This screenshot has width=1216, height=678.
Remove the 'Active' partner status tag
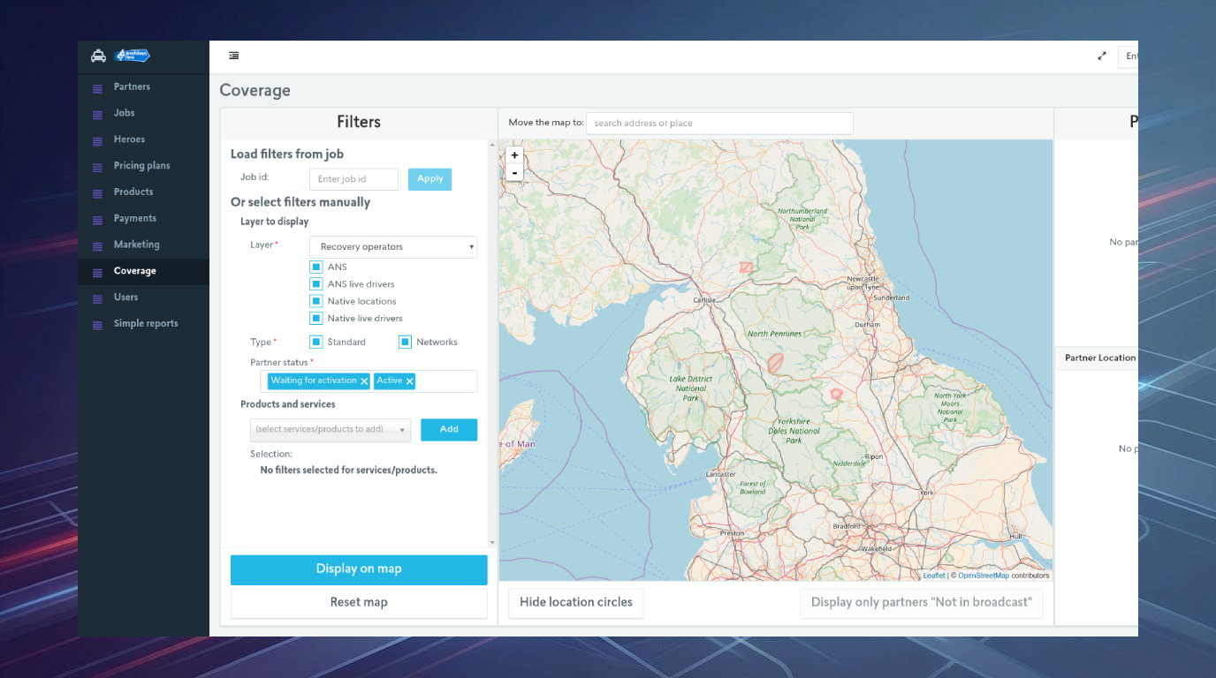[410, 381]
